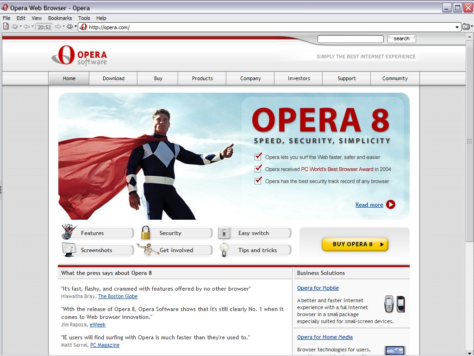Open The Boston Globe link
This screenshot has width=474, height=356.
click(118, 296)
